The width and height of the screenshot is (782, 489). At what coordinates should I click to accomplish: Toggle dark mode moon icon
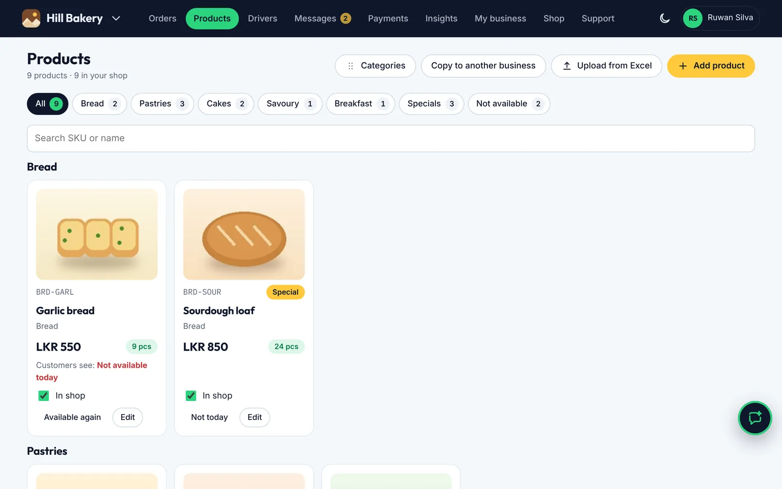[x=665, y=19]
